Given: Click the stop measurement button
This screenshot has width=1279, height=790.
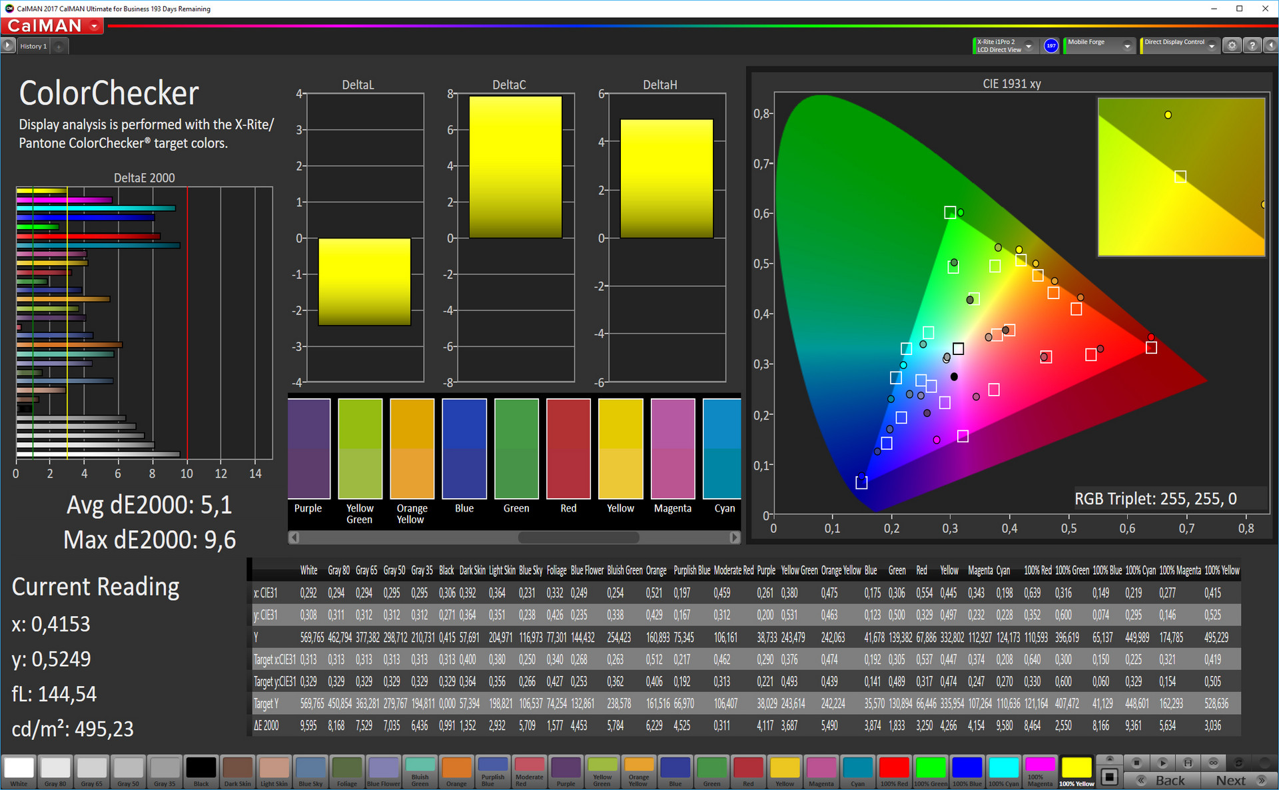Looking at the screenshot, I should [1137, 763].
